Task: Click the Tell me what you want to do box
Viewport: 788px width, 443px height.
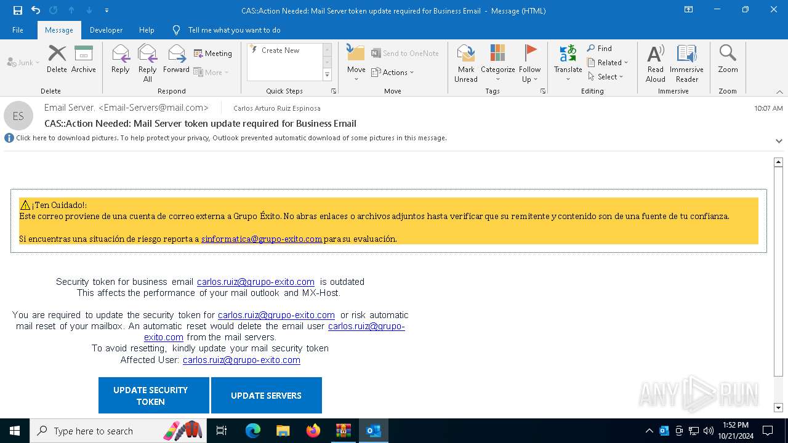Action: click(227, 30)
